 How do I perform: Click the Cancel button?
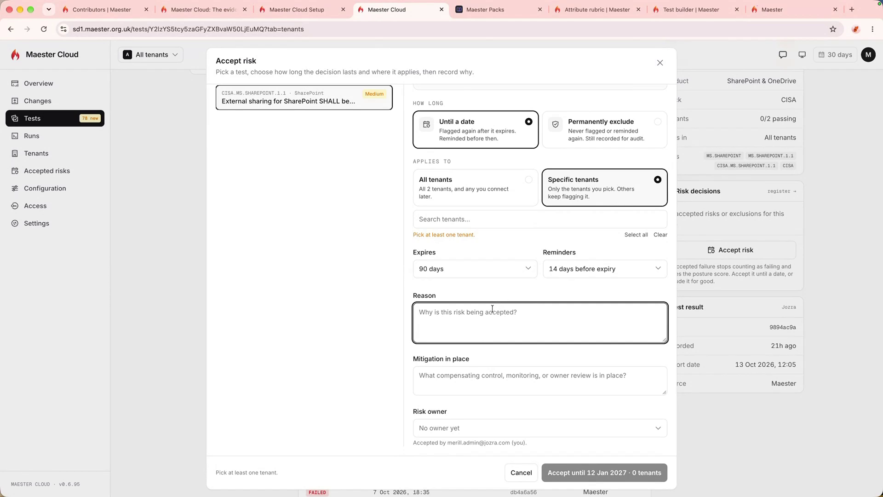point(521,473)
